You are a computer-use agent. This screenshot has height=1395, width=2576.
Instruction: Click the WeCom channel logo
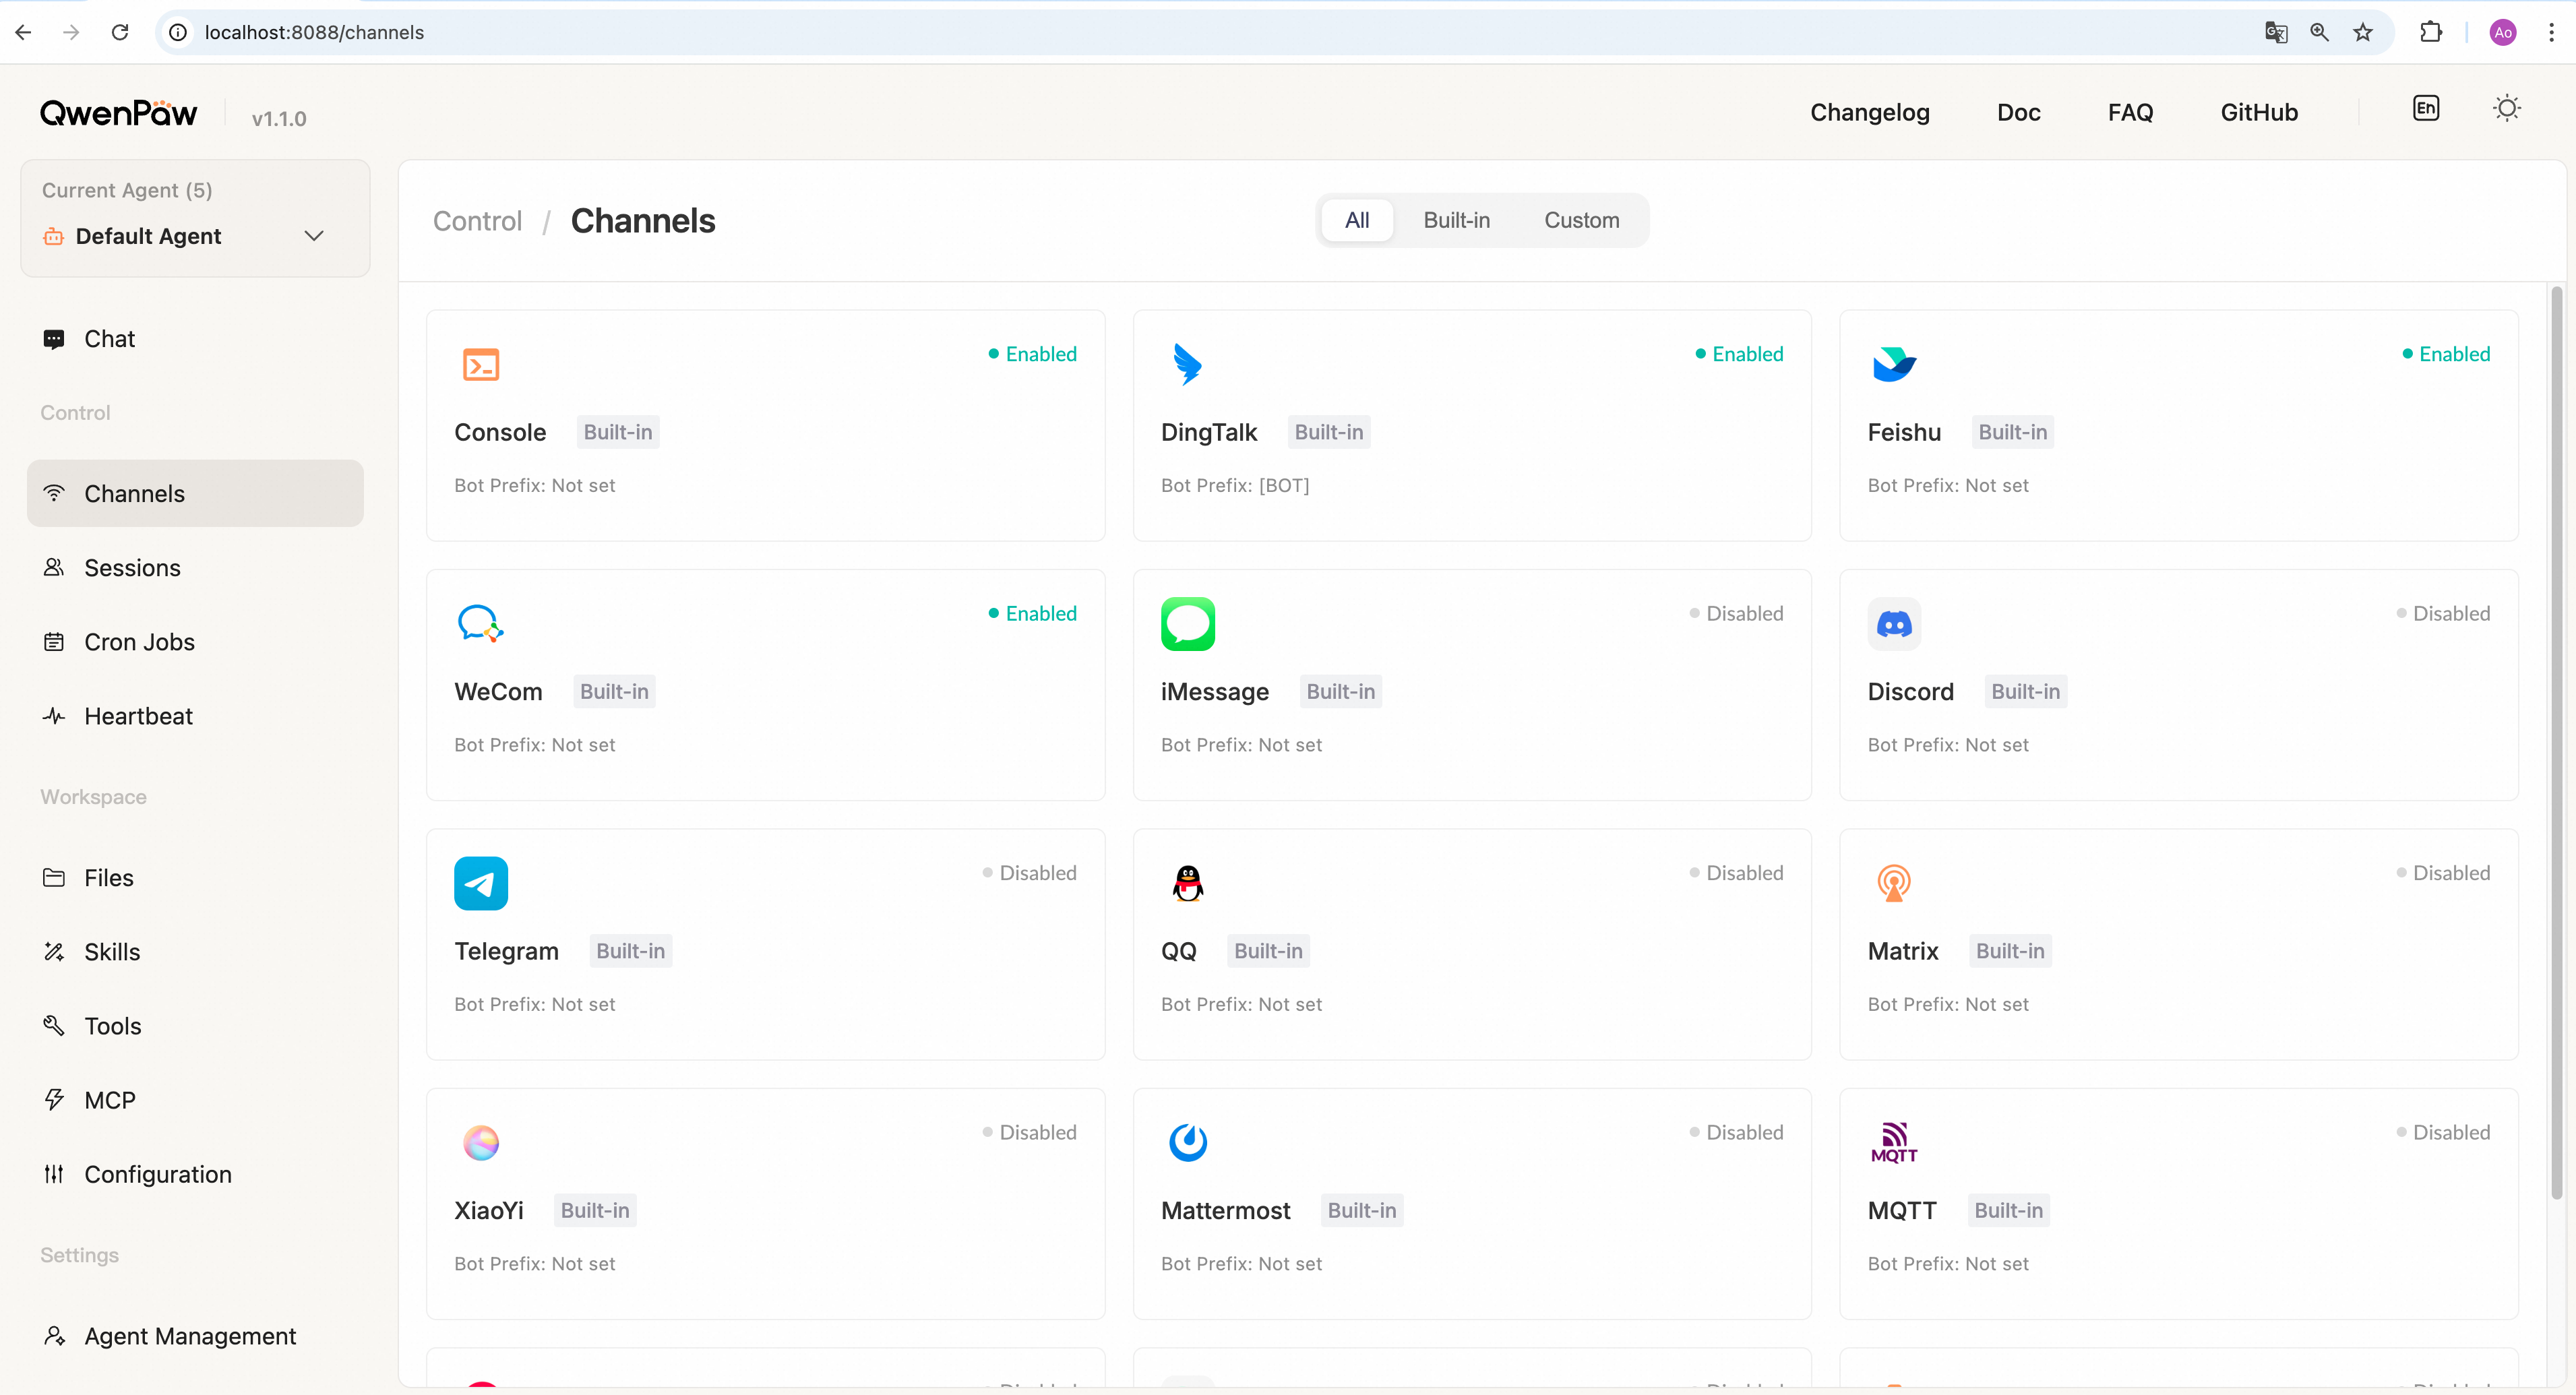[x=481, y=624]
